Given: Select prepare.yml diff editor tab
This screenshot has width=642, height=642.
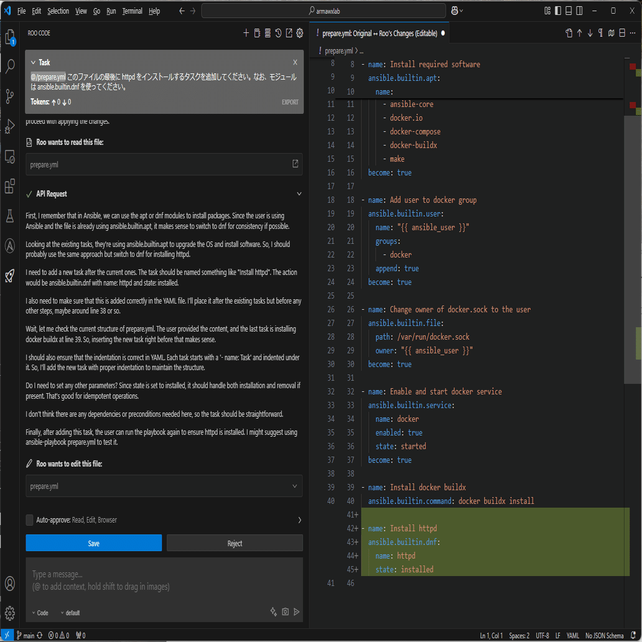Looking at the screenshot, I should pyautogui.click(x=379, y=33).
